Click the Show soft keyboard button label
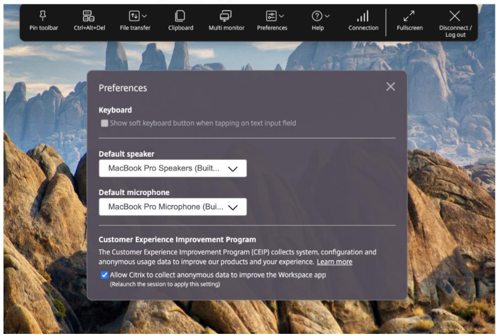The width and height of the screenshot is (496, 335). (x=203, y=123)
